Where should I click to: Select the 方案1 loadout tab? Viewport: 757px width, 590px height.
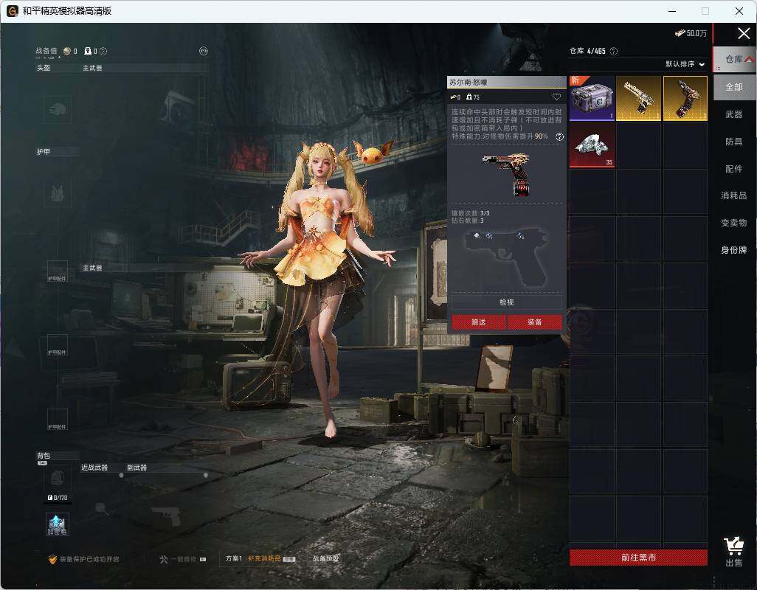[234, 558]
